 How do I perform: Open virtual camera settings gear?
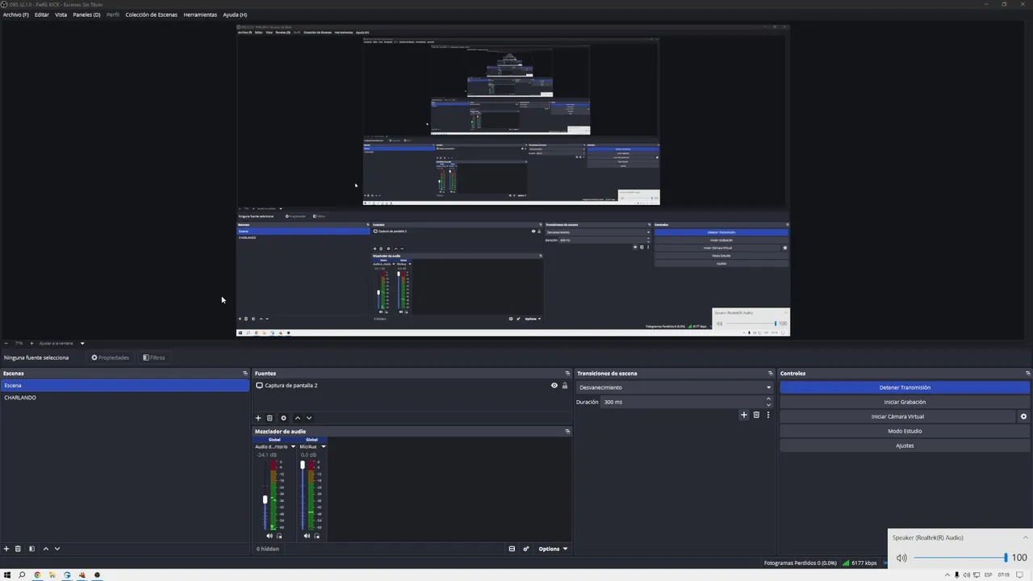click(x=1023, y=416)
